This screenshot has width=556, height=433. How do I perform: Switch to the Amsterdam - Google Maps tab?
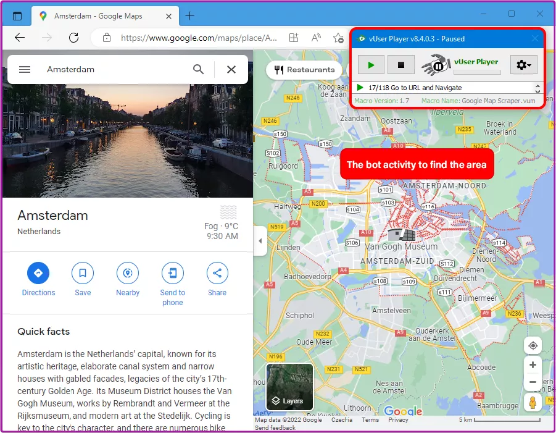106,16
